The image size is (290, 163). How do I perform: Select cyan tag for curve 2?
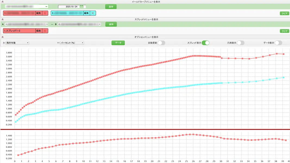pos(67,13)
